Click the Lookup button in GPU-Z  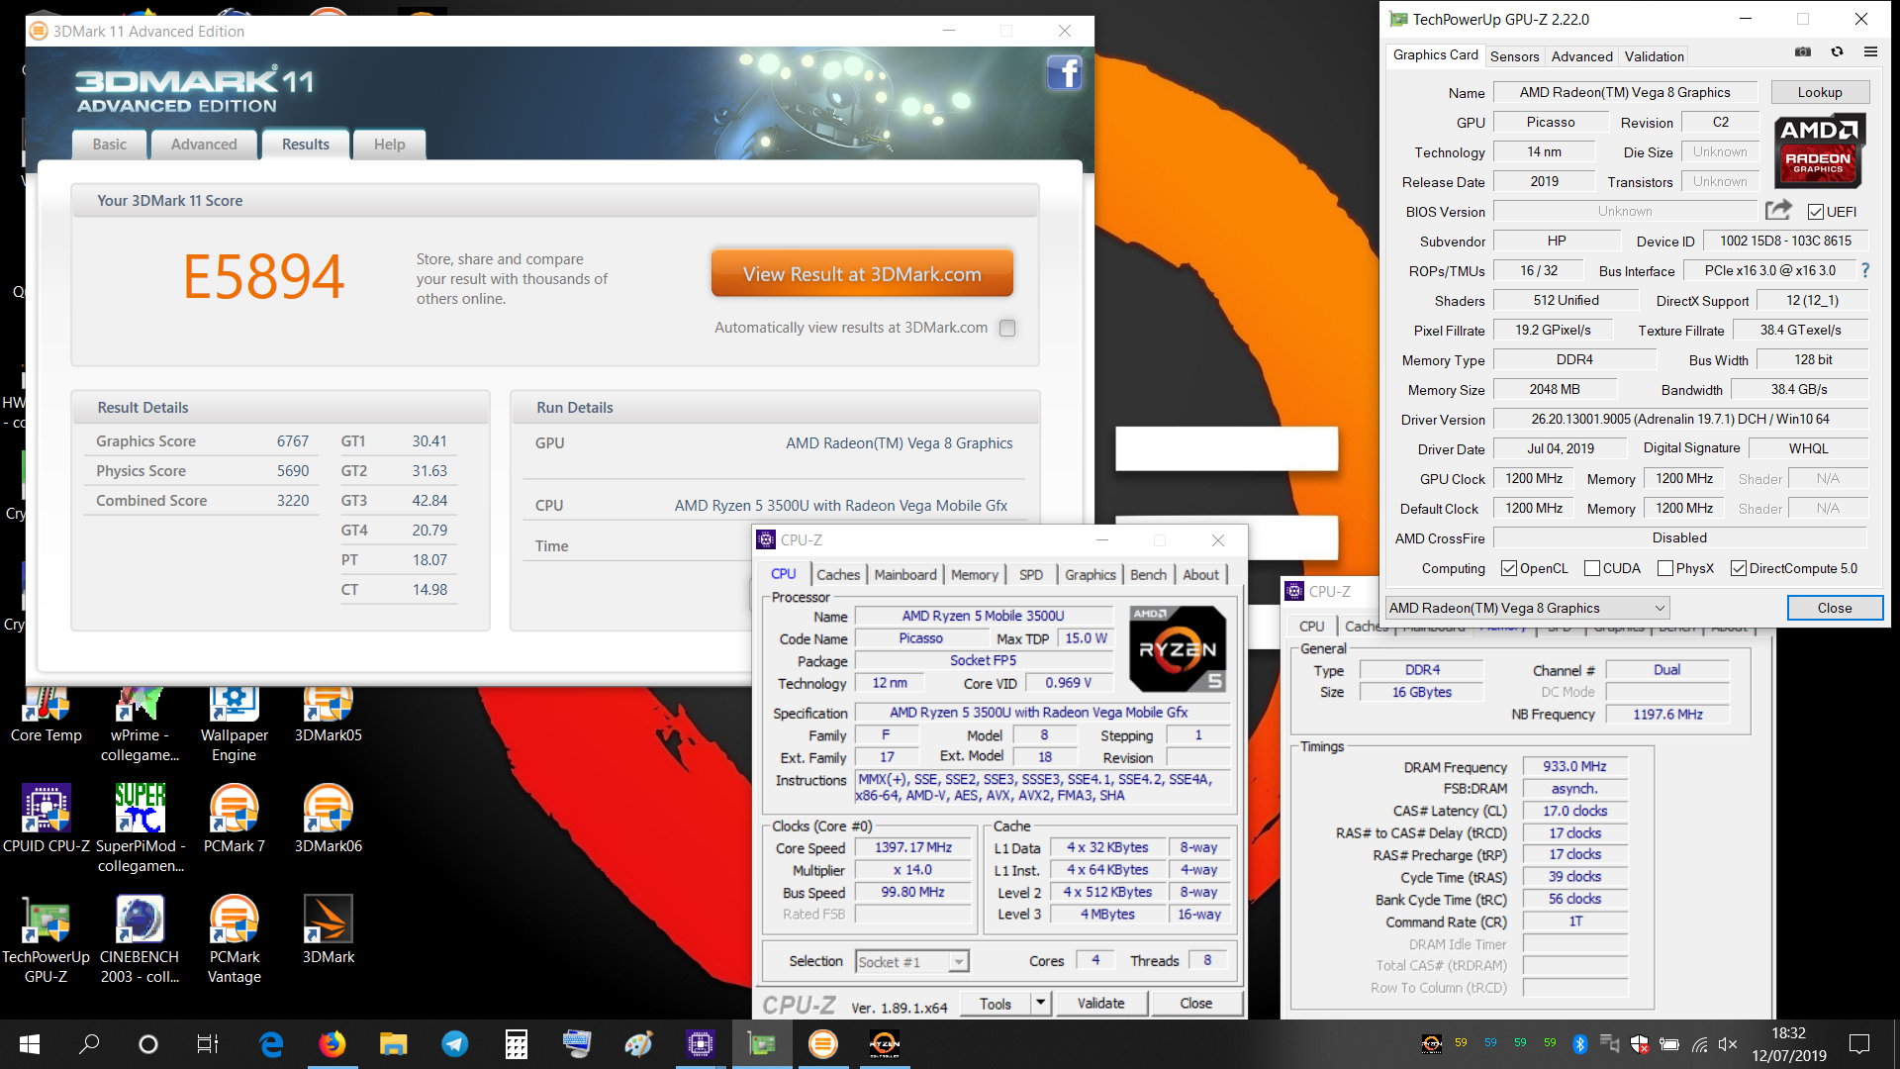pyautogui.click(x=1820, y=92)
